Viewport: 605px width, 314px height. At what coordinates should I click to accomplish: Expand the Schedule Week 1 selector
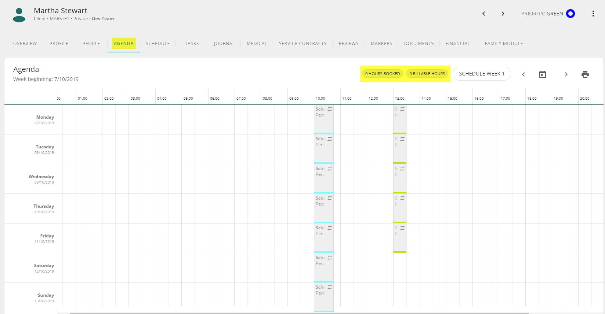(x=482, y=74)
